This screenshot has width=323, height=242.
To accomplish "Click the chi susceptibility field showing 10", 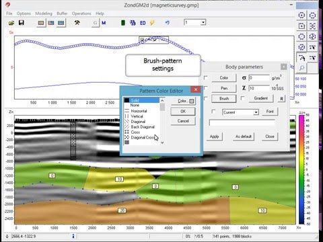I will [259, 88].
